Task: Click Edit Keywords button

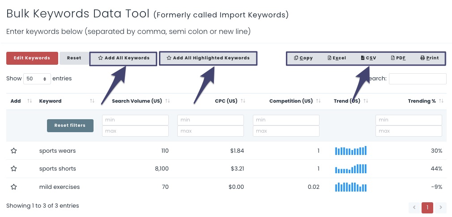Action: tap(32, 58)
